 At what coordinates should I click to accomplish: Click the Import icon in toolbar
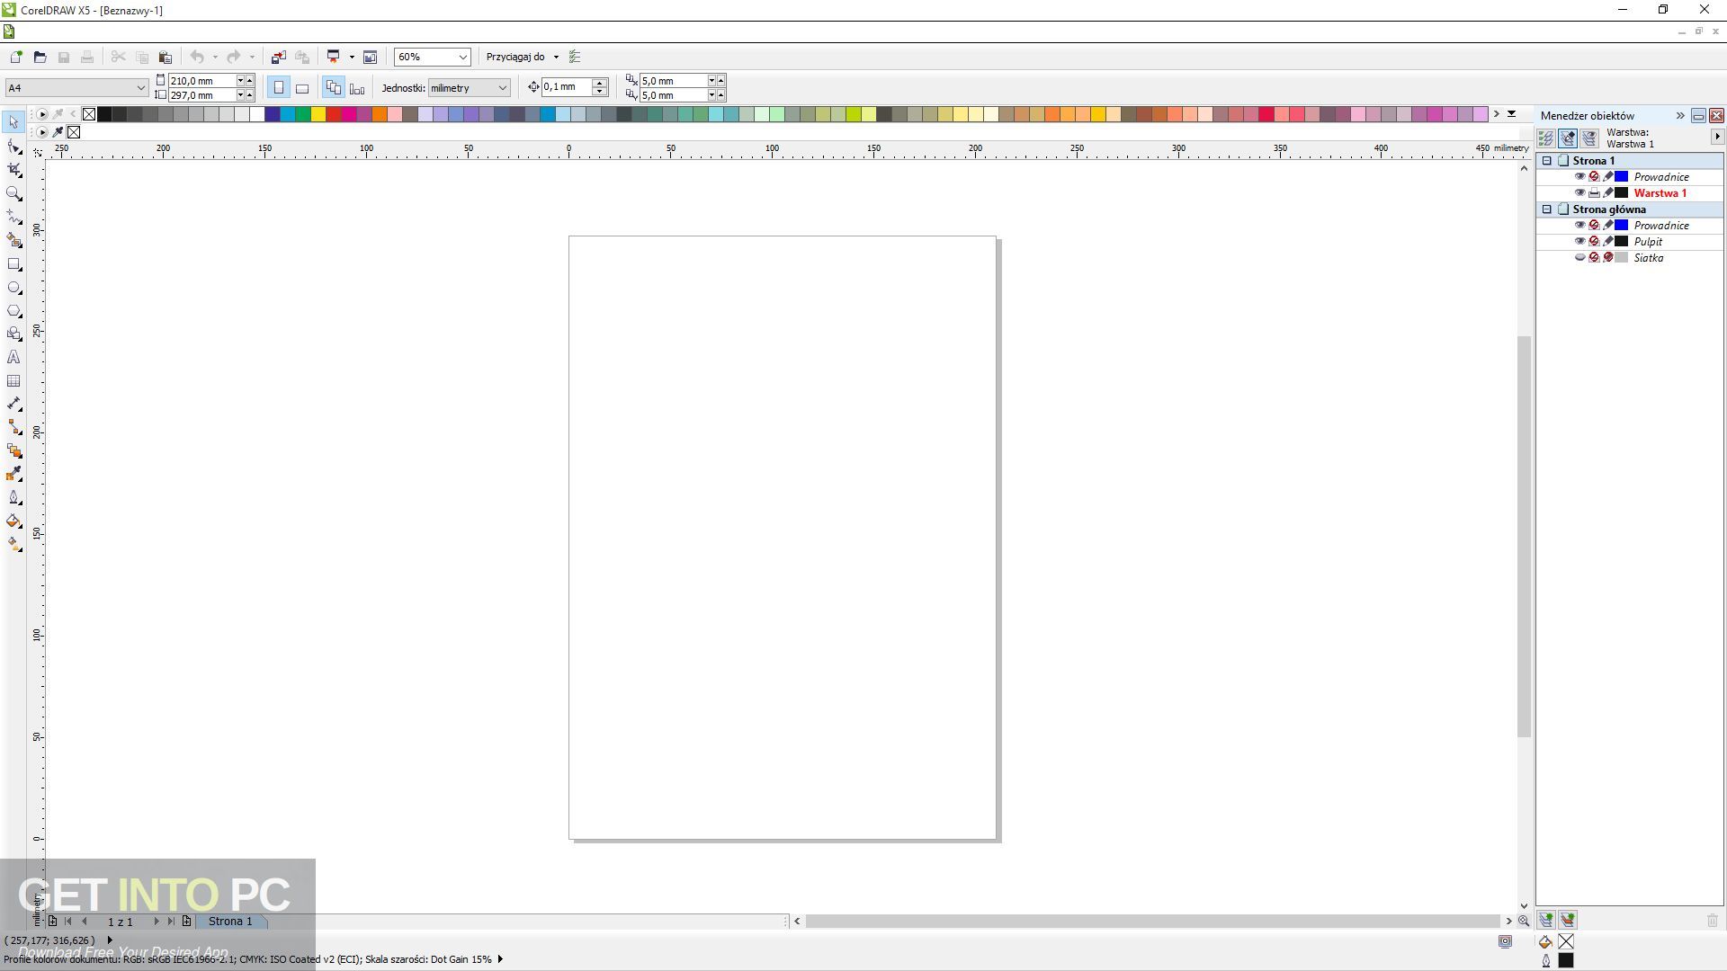click(x=278, y=57)
